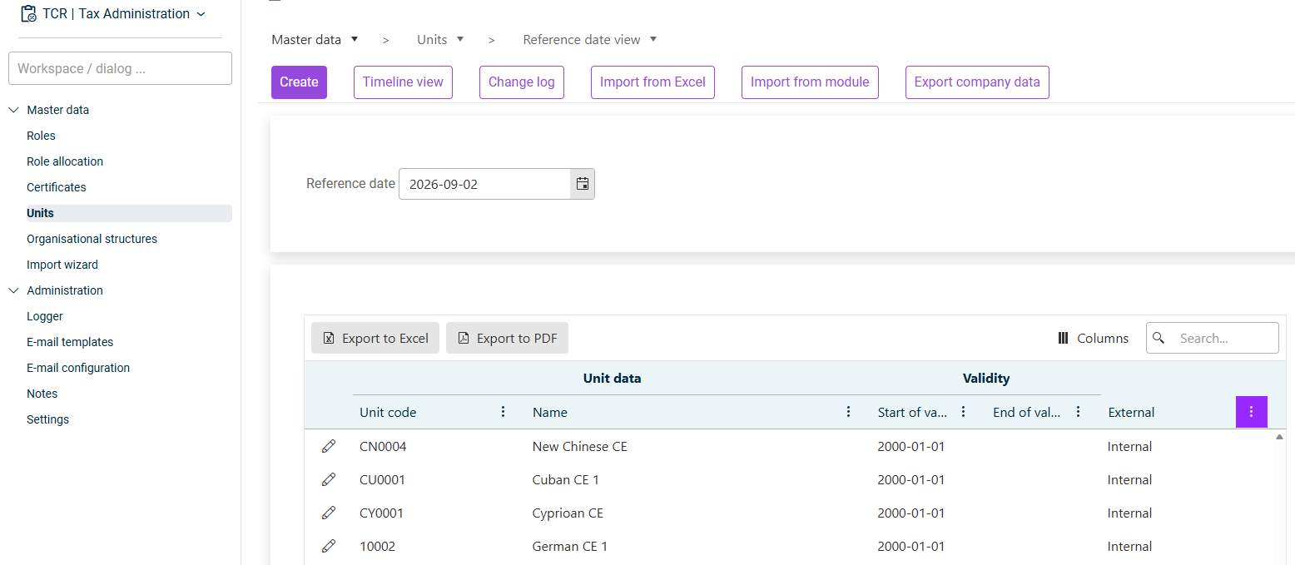
Task: Sort by the External column header
Action: click(1131, 412)
